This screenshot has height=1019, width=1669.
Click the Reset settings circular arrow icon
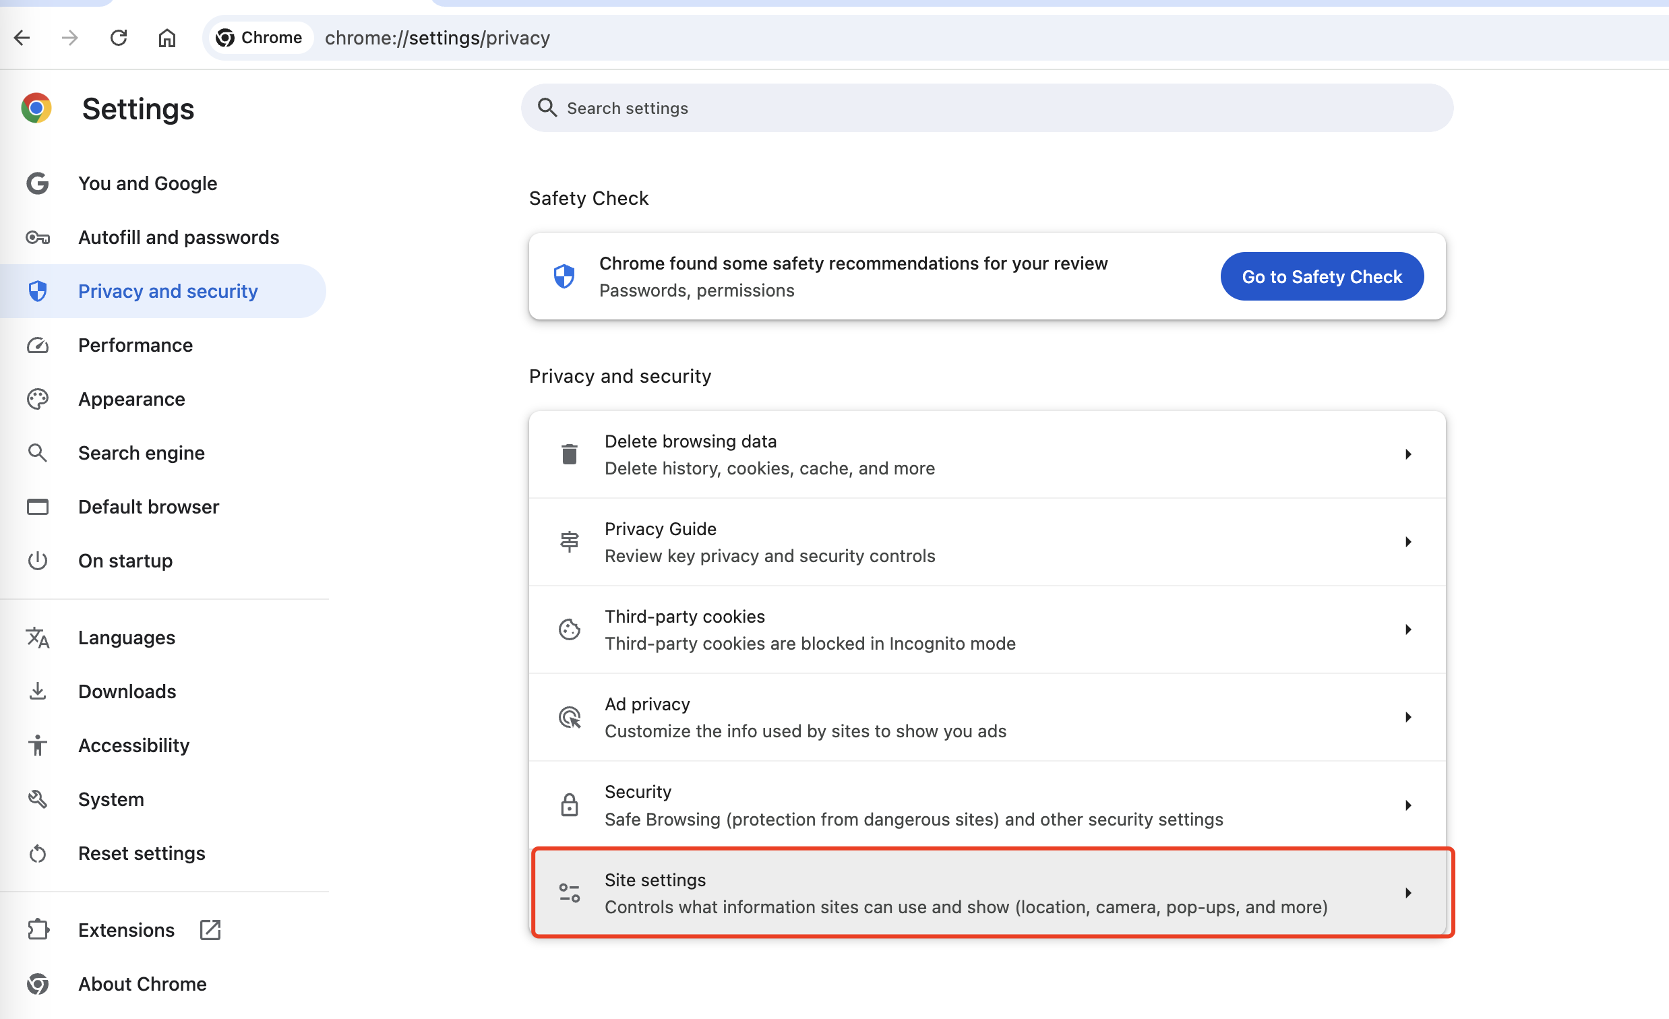38,854
